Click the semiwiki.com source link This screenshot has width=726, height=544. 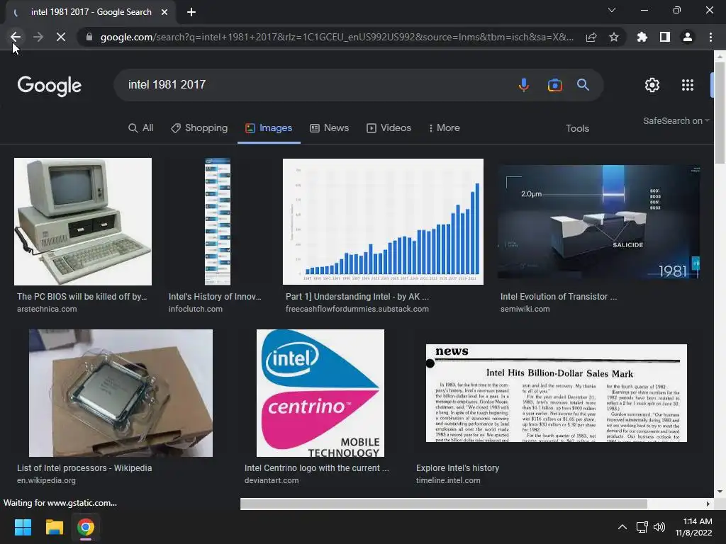tap(525, 309)
